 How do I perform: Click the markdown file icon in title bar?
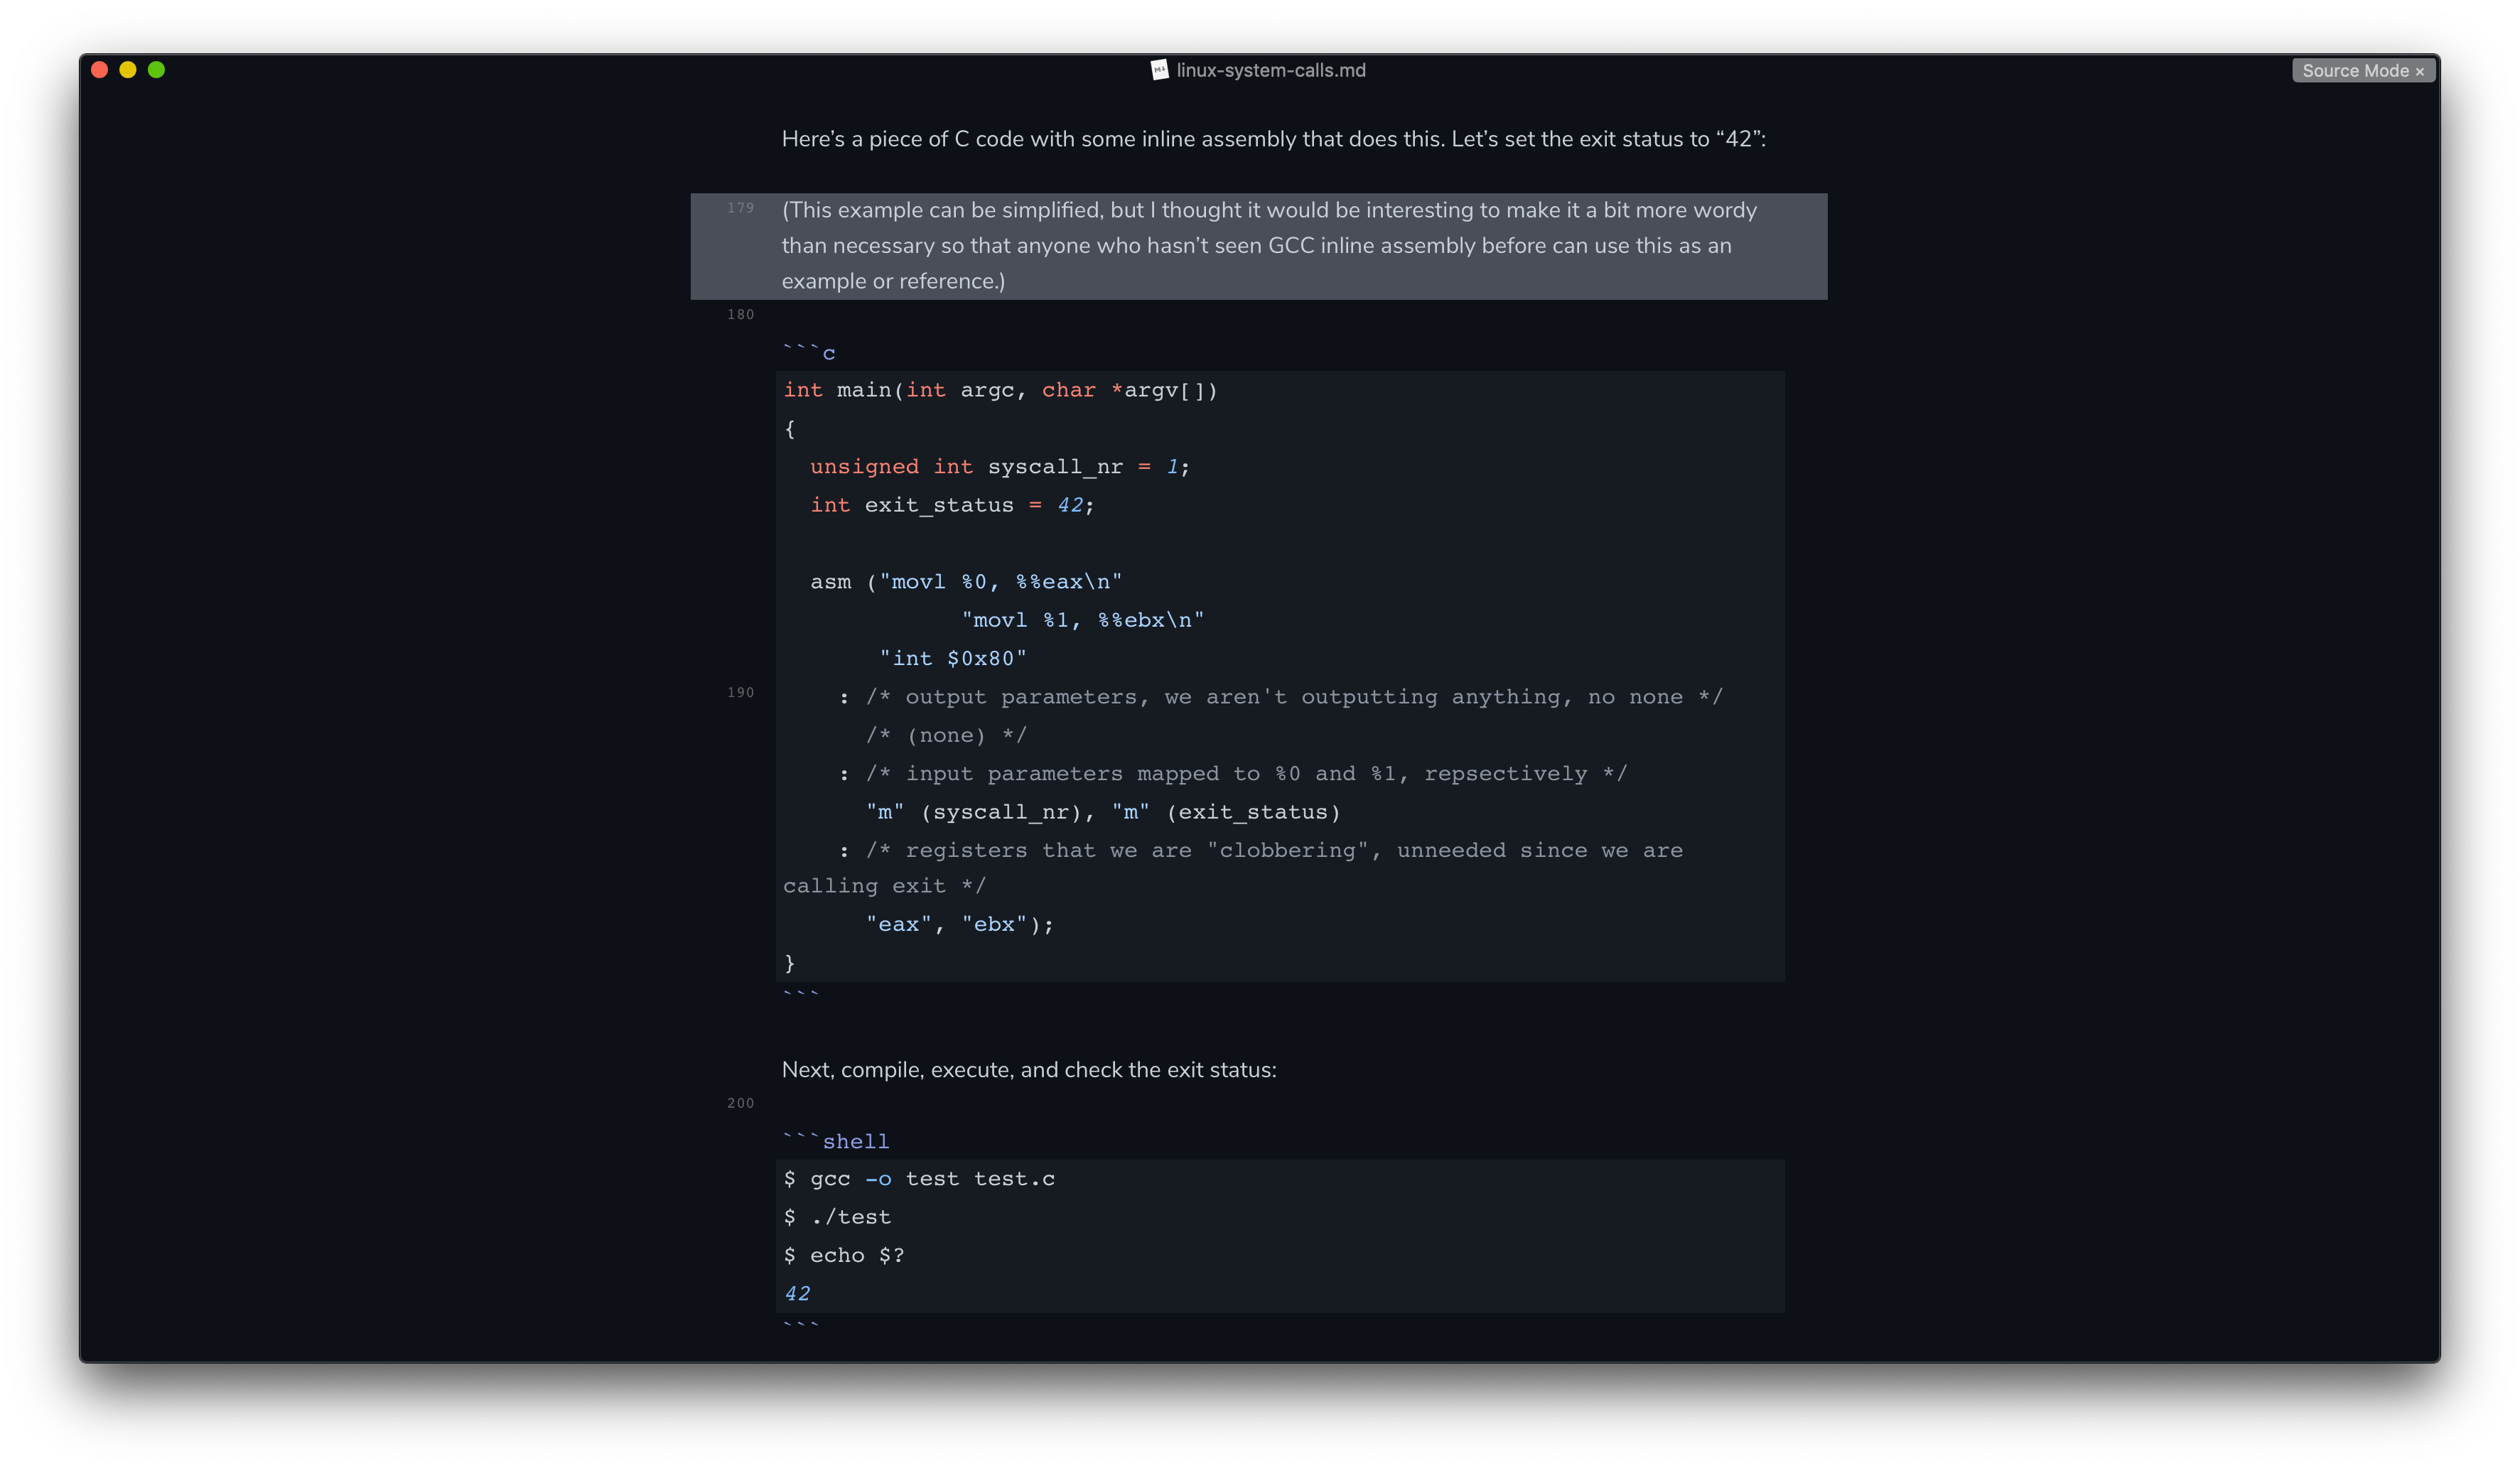click(x=1159, y=70)
